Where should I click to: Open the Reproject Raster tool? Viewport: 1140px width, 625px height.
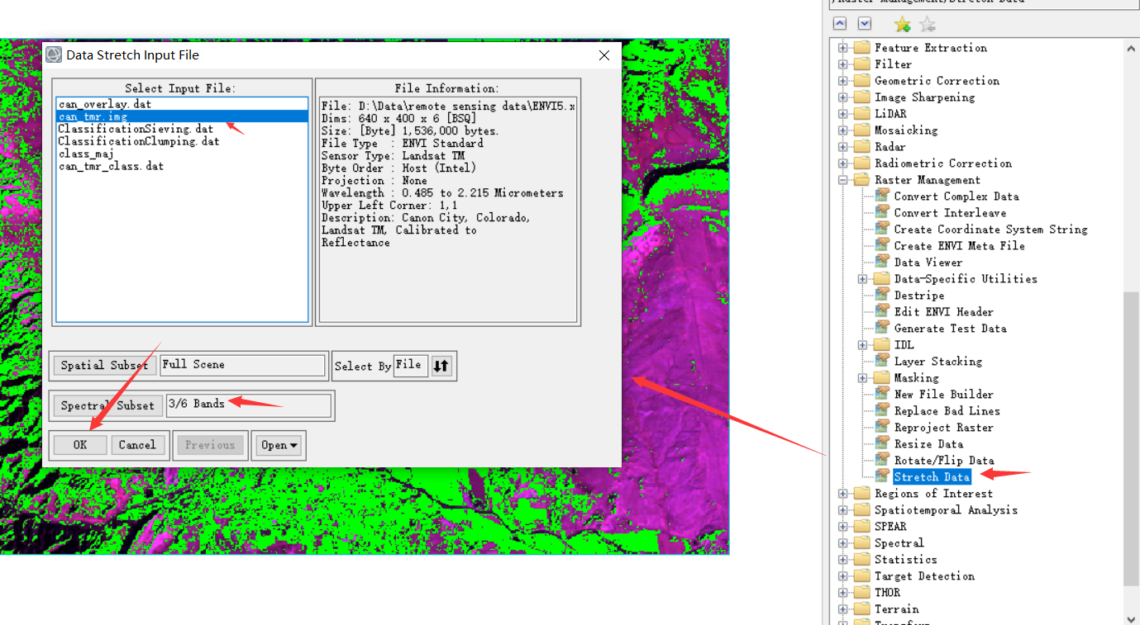943,428
